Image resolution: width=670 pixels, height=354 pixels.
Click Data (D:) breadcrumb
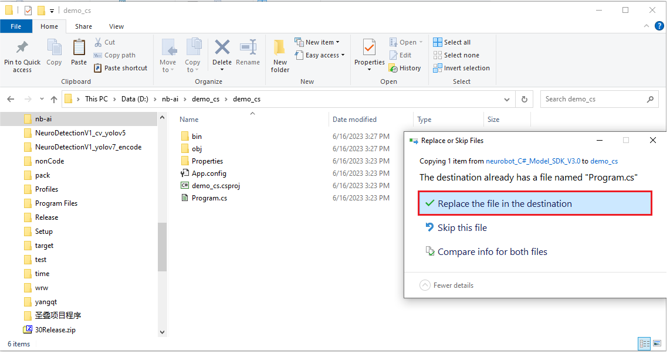(x=134, y=99)
